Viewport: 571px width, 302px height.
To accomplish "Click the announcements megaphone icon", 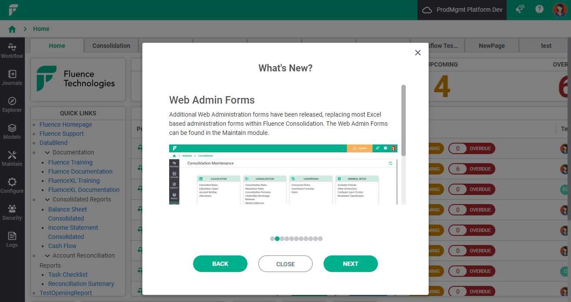I will click(x=520, y=9).
